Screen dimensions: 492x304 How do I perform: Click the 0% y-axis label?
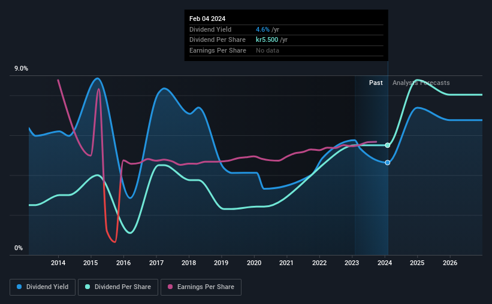pos(19,248)
